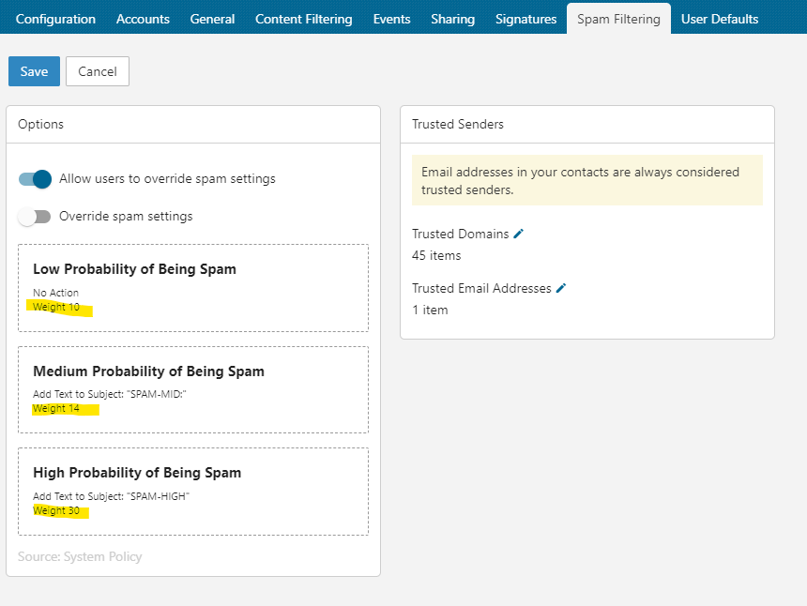The width and height of the screenshot is (807, 606).
Task: Open the Content Filtering tab
Action: coord(303,19)
